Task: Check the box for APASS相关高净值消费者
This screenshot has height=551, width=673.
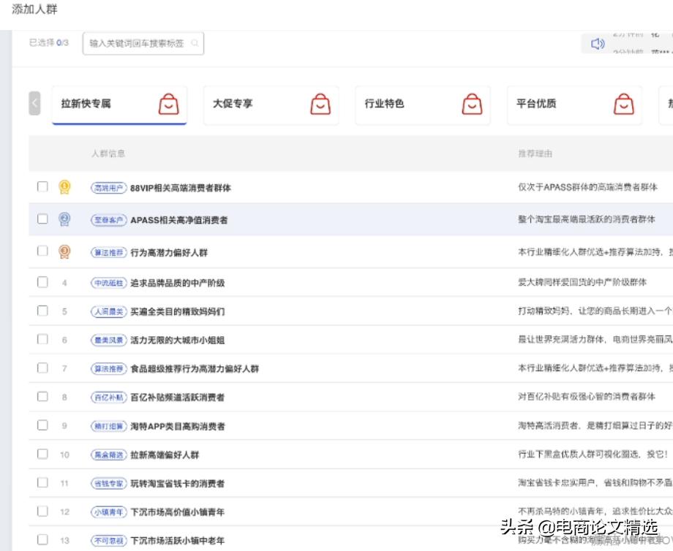Action: [x=42, y=218]
